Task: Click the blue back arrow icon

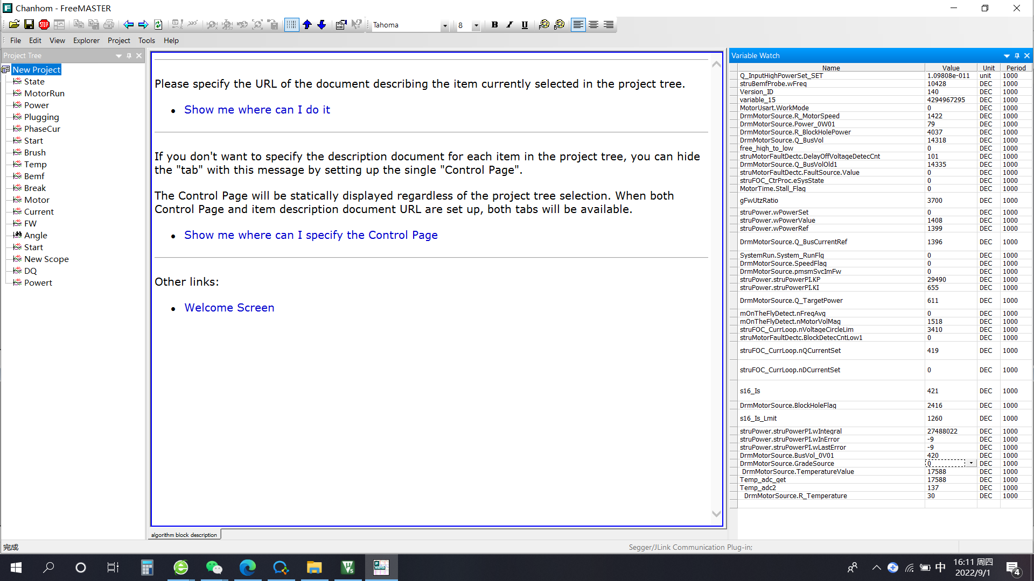Action: coord(128,25)
